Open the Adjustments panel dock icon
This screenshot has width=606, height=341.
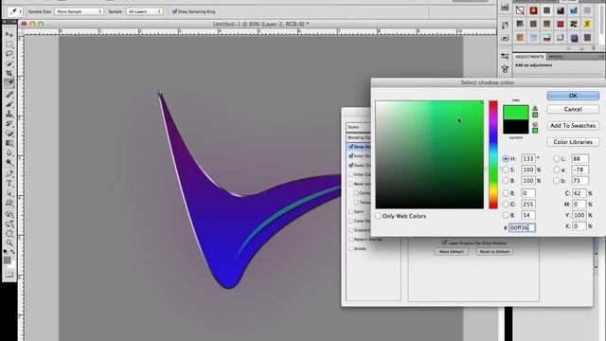click(505, 57)
